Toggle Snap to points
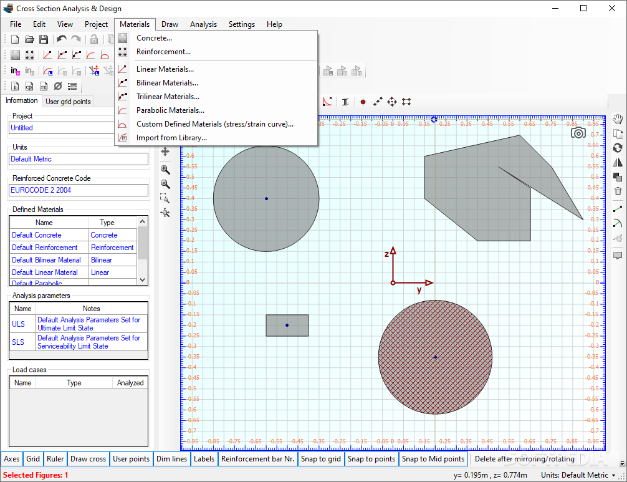627x482 pixels. click(371, 459)
